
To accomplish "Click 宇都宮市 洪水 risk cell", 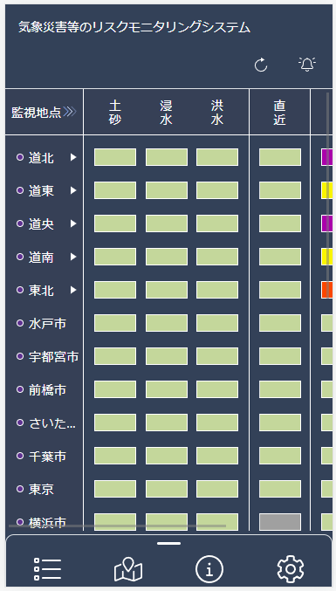I will pos(217,356).
